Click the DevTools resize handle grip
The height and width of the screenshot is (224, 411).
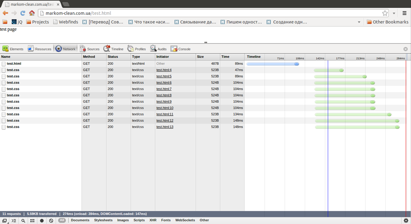click(206, 42)
